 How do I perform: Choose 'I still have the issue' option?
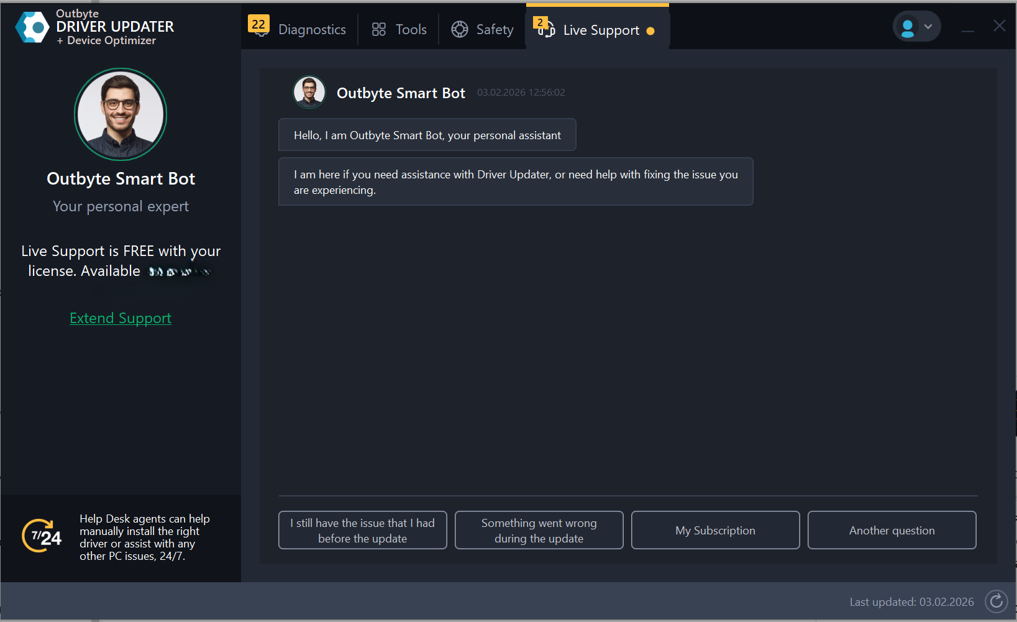[363, 530]
